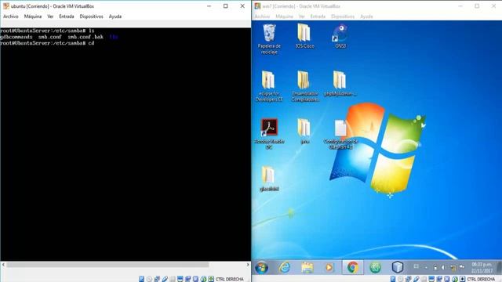Click Action Center flag in win7 tray
502x282 pixels.
tap(462, 266)
